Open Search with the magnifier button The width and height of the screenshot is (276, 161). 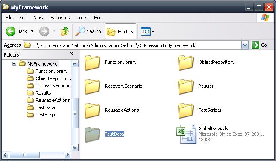click(88, 31)
